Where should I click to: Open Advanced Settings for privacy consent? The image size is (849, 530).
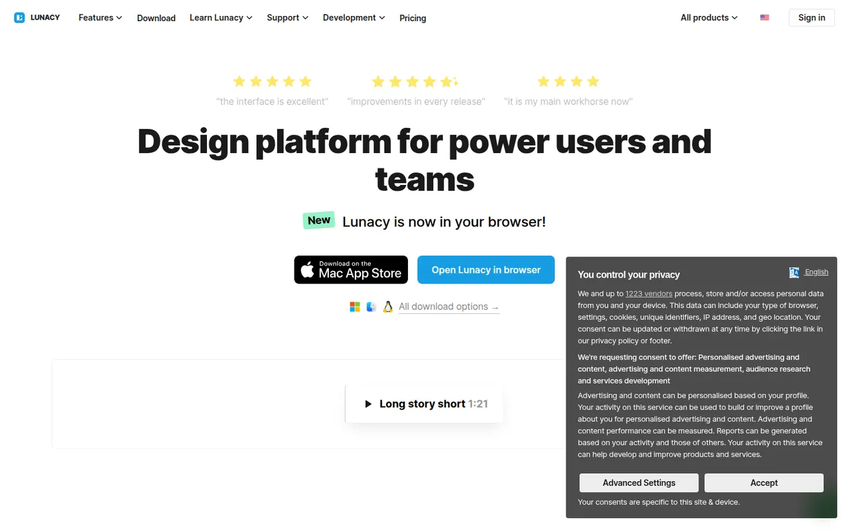coord(639,483)
